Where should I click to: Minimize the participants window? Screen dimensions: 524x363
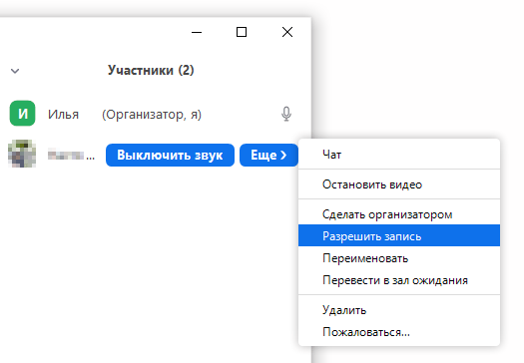(197, 32)
